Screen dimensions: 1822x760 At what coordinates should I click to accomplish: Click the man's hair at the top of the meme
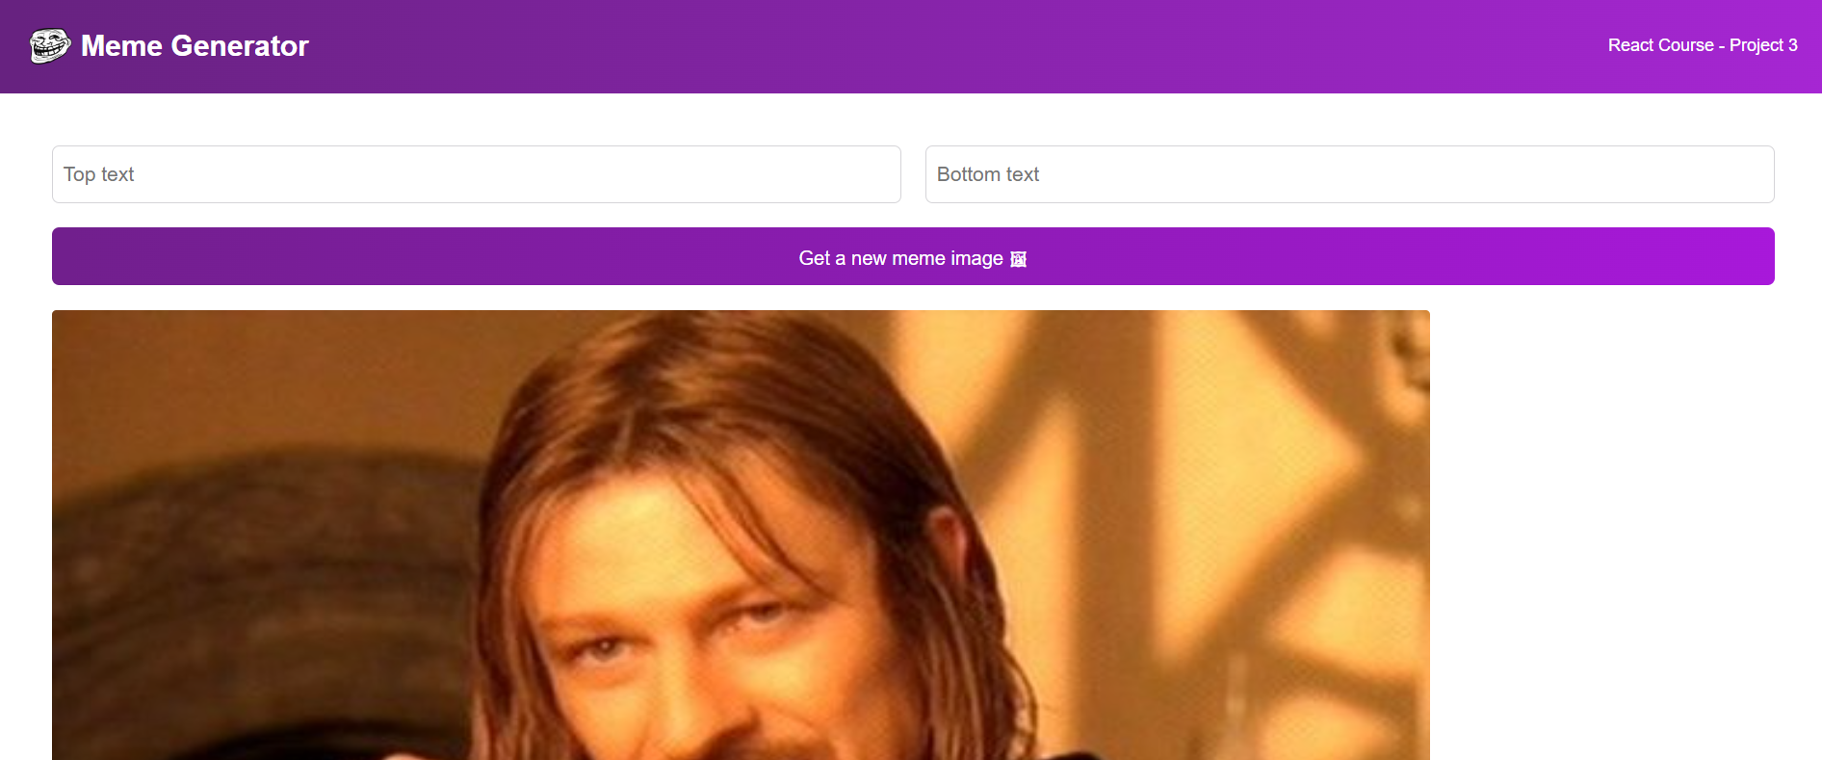(713, 385)
